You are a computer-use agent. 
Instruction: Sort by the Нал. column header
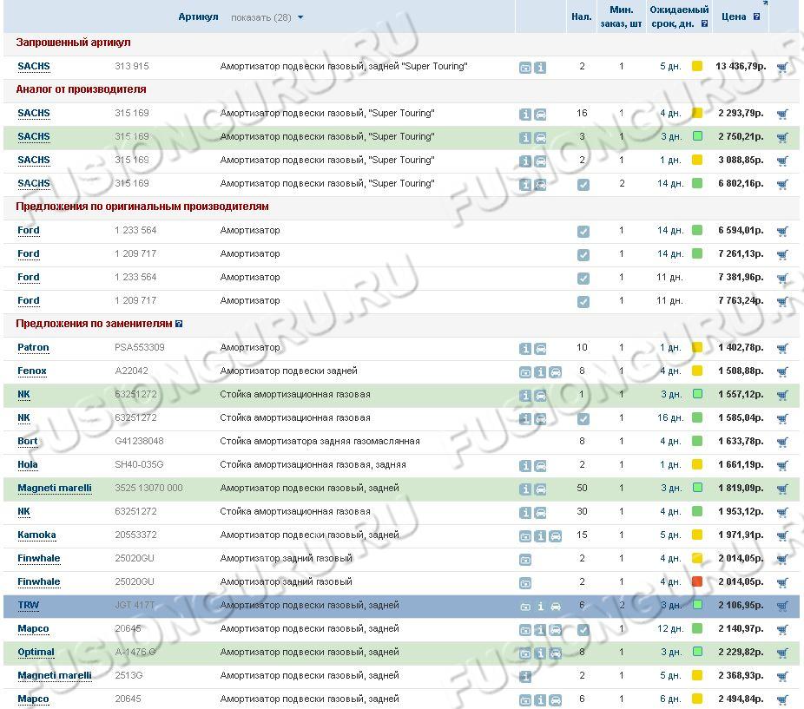pyautogui.click(x=582, y=16)
